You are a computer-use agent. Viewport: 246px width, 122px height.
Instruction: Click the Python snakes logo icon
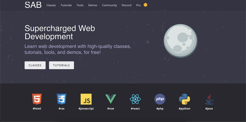point(184,99)
